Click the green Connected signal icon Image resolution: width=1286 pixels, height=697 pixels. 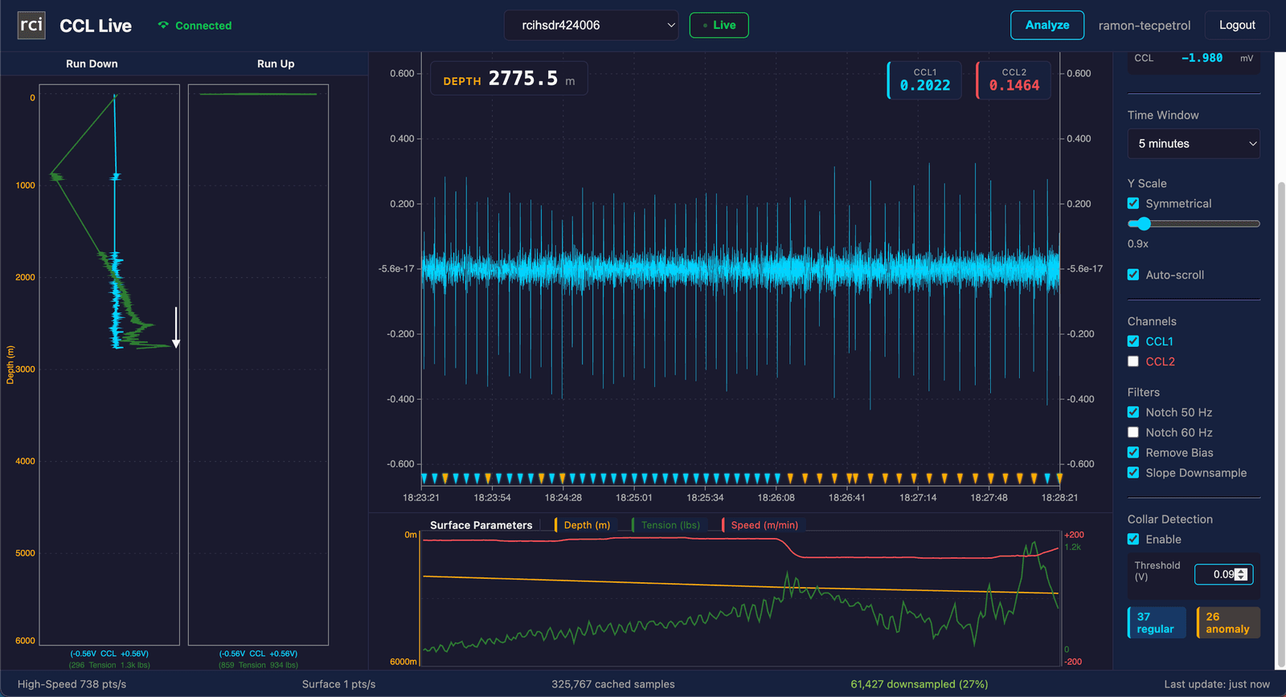[163, 26]
